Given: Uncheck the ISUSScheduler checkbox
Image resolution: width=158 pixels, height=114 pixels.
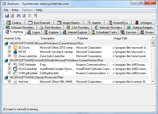Looking at the screenshot, I should point(9,69).
